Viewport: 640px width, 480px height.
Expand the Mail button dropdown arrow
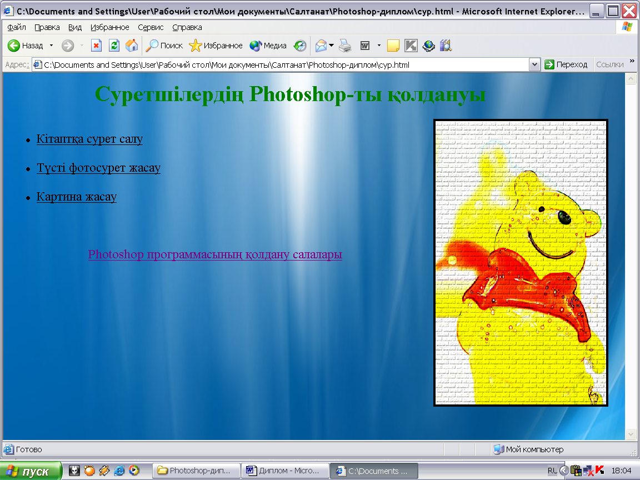coord(332,46)
